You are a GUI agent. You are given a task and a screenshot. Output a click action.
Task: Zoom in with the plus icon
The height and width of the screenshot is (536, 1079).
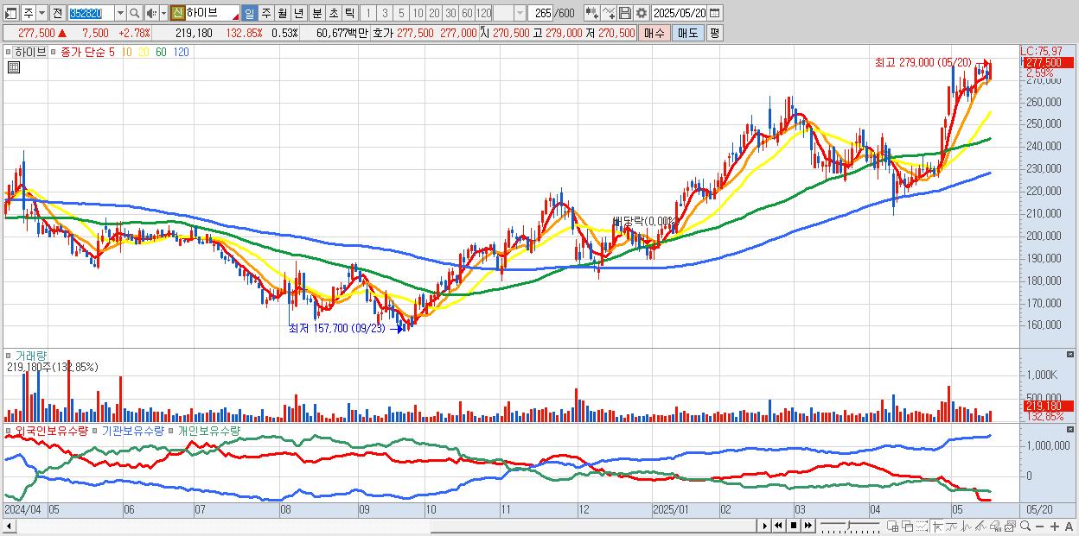tap(1055, 527)
